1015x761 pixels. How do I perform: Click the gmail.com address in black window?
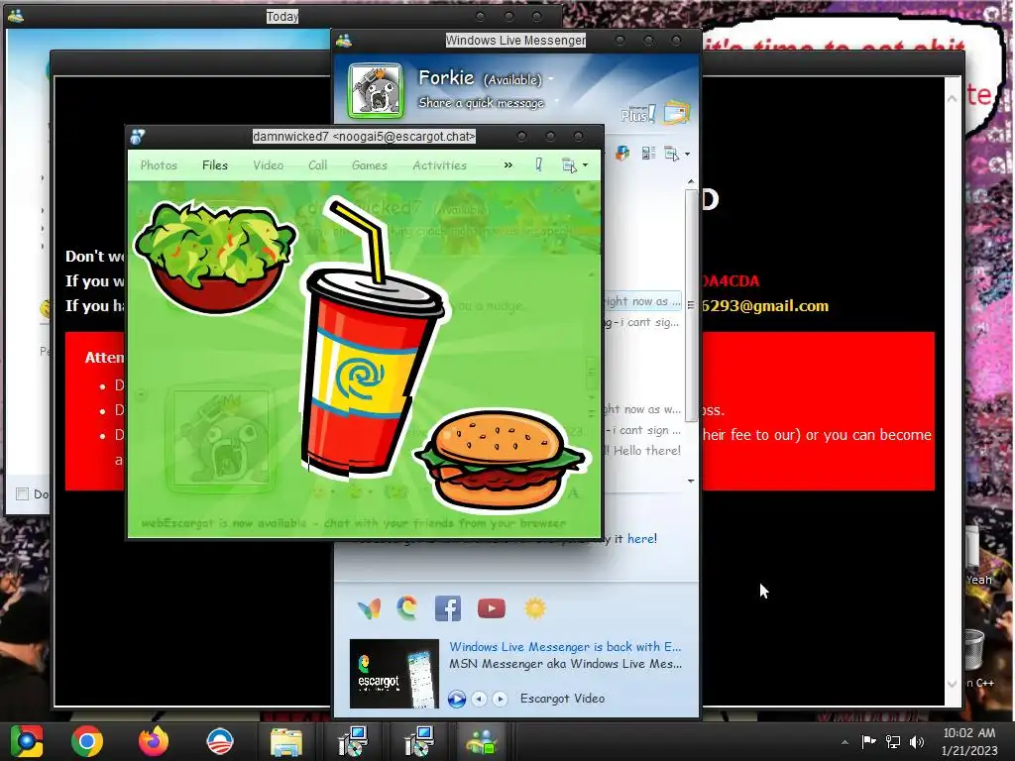point(765,306)
